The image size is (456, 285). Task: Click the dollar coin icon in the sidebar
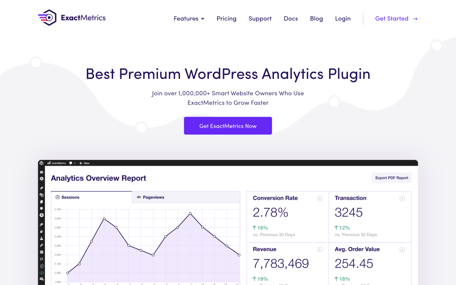click(41, 215)
